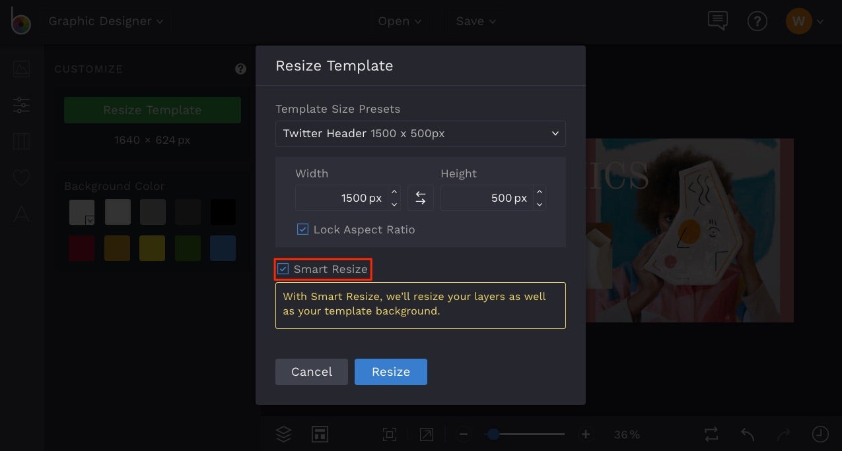This screenshot has height=451, width=842.
Task: Uncheck the Smart Resize checkbox
Action: [283, 268]
